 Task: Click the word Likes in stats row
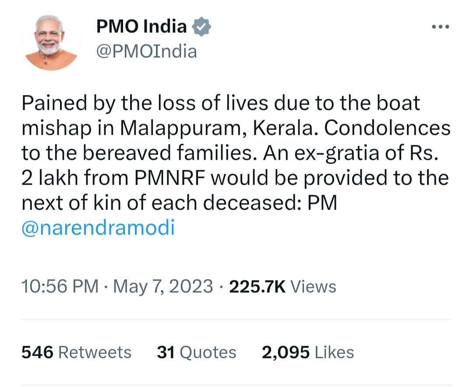tap(334, 352)
